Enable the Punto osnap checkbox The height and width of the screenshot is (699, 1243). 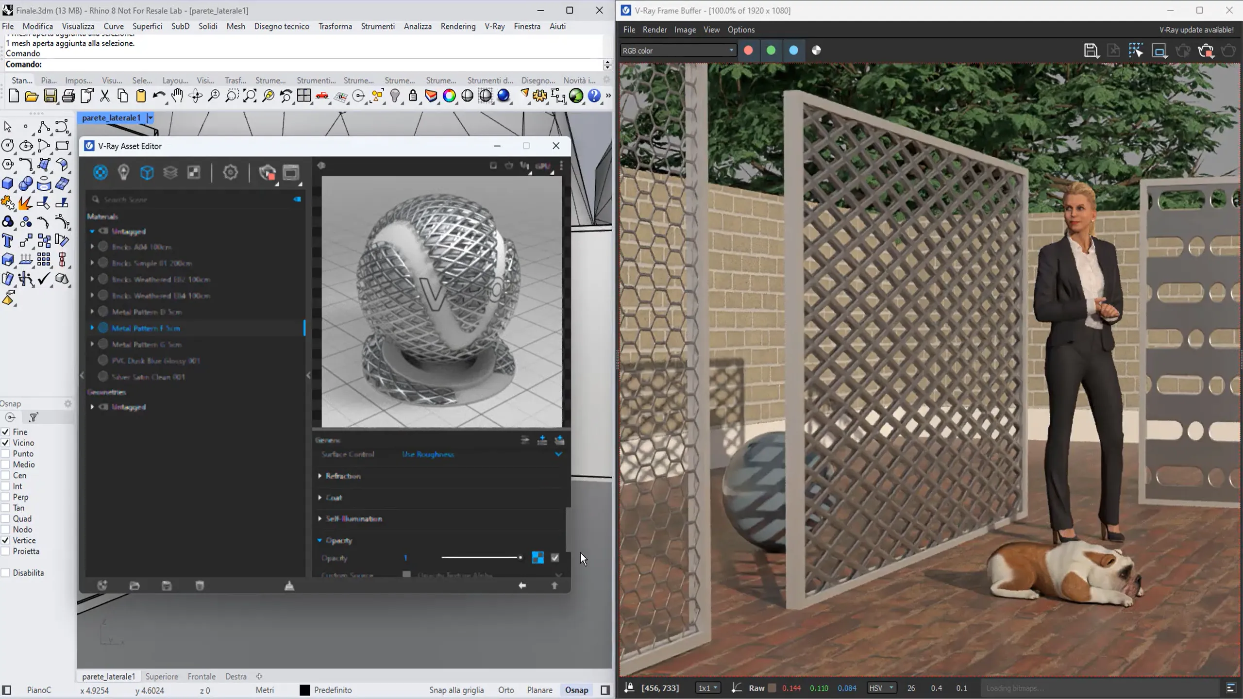pyautogui.click(x=6, y=453)
